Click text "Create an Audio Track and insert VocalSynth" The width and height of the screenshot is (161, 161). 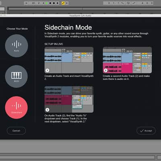[69, 76]
